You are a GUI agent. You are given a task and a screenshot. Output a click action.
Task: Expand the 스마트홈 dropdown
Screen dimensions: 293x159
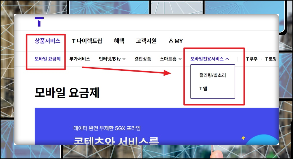click(x=171, y=59)
